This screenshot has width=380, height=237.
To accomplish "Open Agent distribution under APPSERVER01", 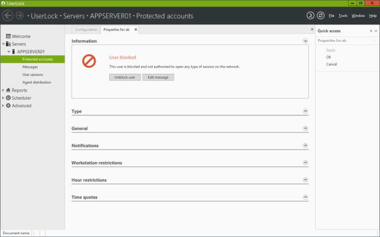I will click(x=37, y=82).
